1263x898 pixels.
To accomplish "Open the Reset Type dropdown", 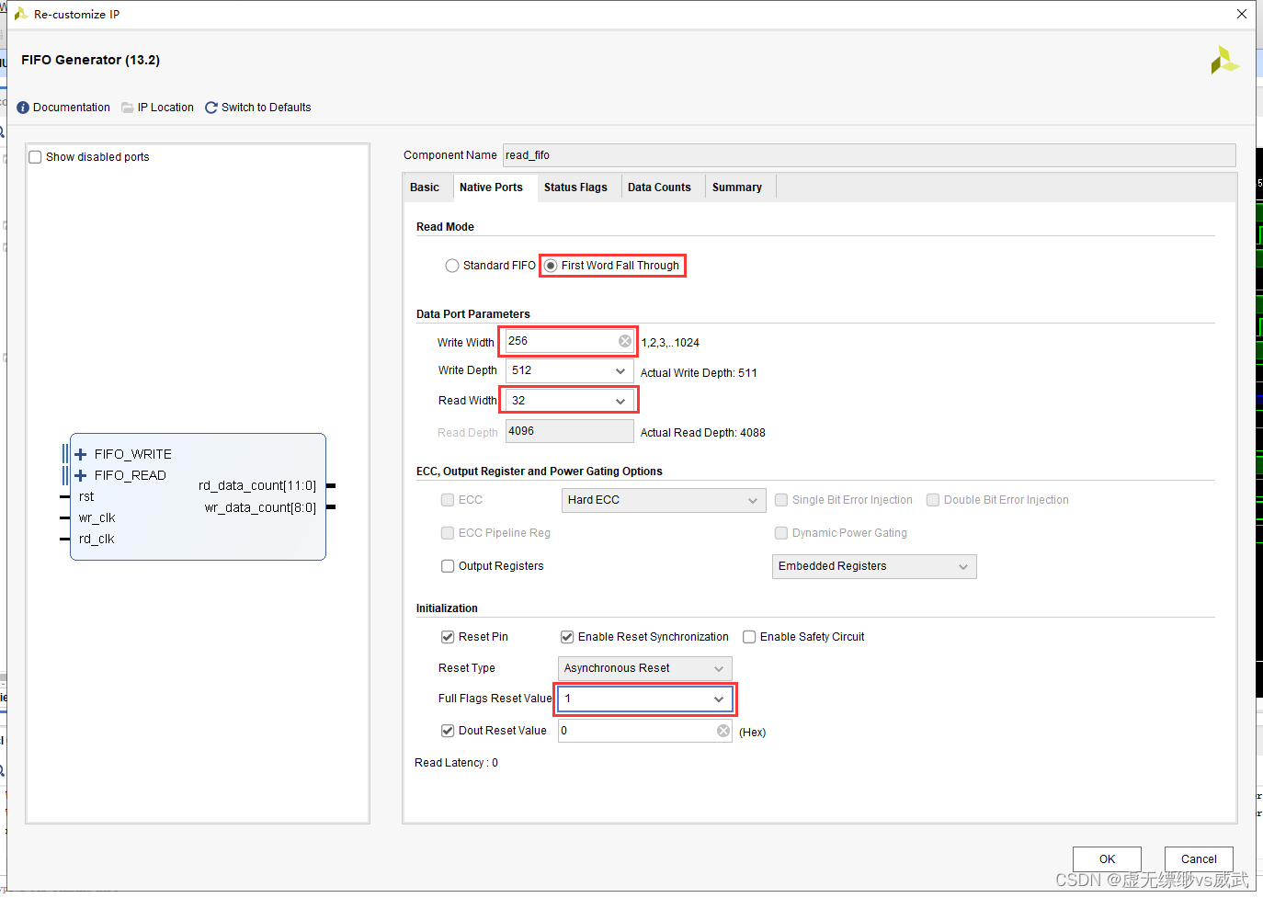I will (x=644, y=668).
